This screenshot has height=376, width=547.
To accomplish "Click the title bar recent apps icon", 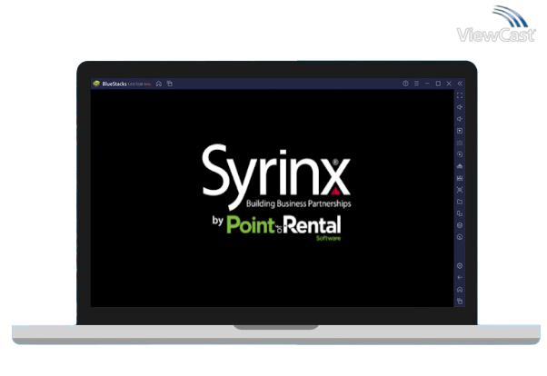I will [x=170, y=84].
